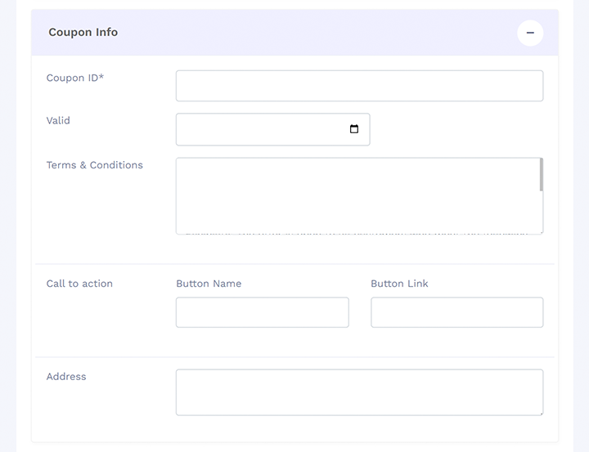Viewport: 589px width, 452px height.
Task: Click the Valid label
Action: pos(58,120)
